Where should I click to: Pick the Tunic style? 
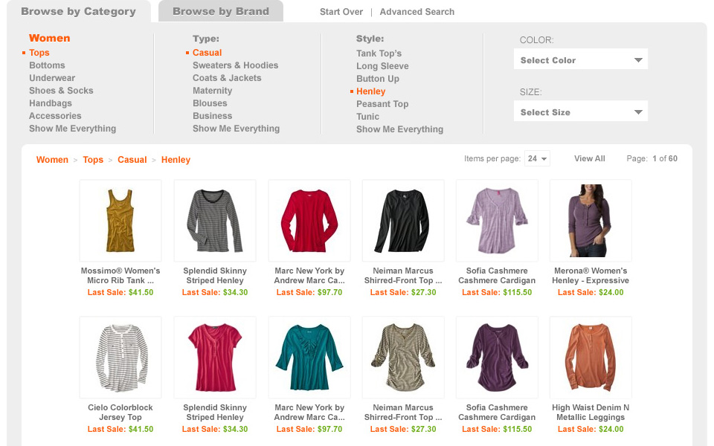coord(367,117)
